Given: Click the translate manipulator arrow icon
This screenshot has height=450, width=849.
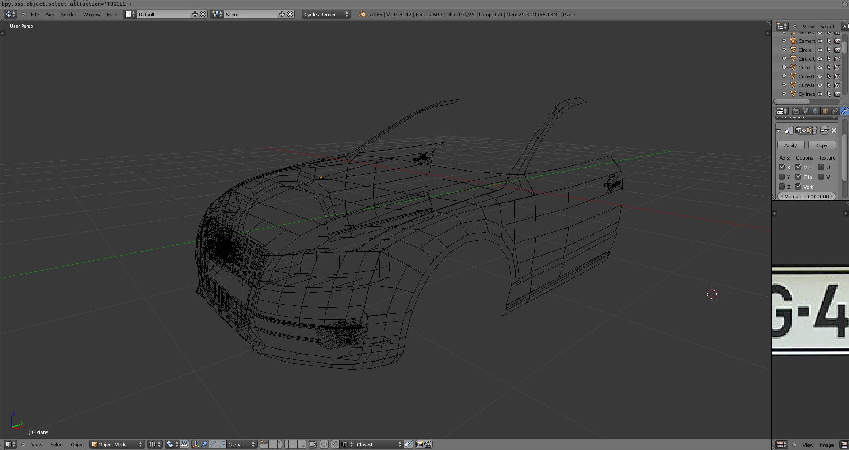Looking at the screenshot, I should click(204, 444).
